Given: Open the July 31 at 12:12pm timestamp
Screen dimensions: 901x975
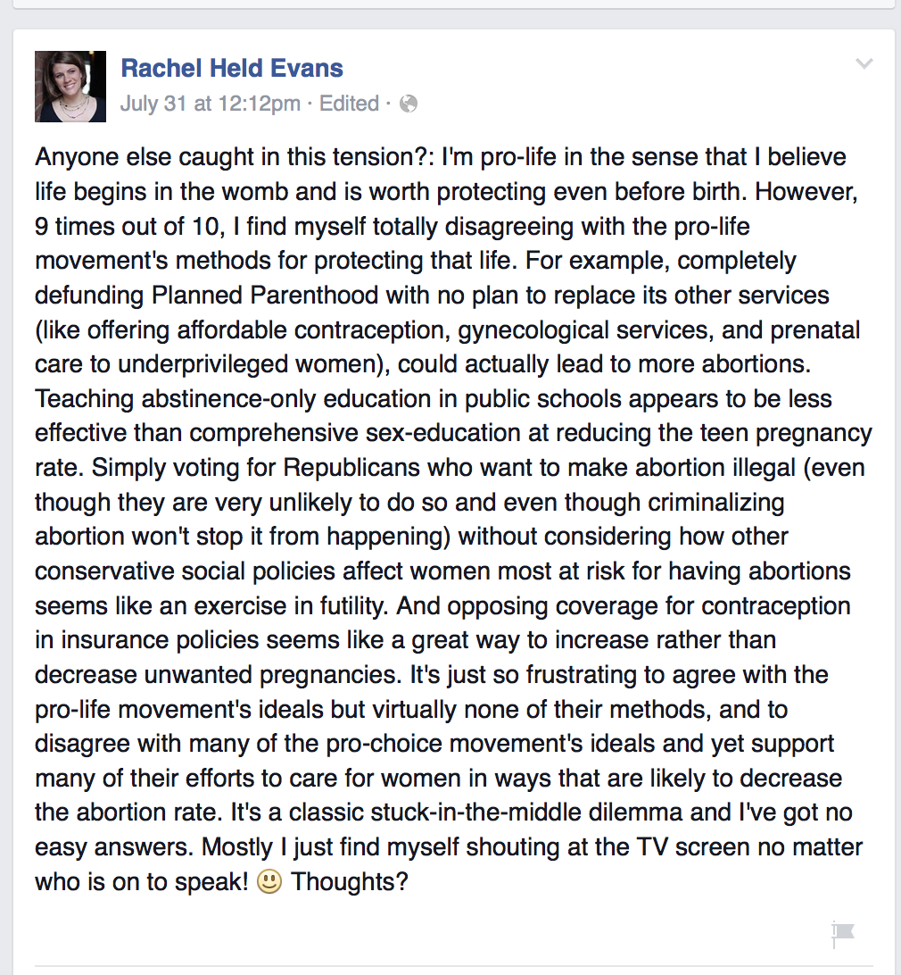Looking at the screenshot, I should pos(210,104).
